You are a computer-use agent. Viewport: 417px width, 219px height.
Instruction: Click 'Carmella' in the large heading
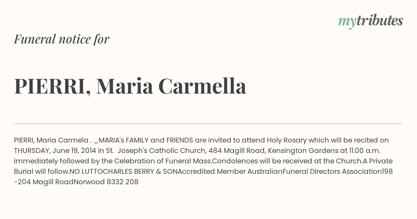coord(202,86)
